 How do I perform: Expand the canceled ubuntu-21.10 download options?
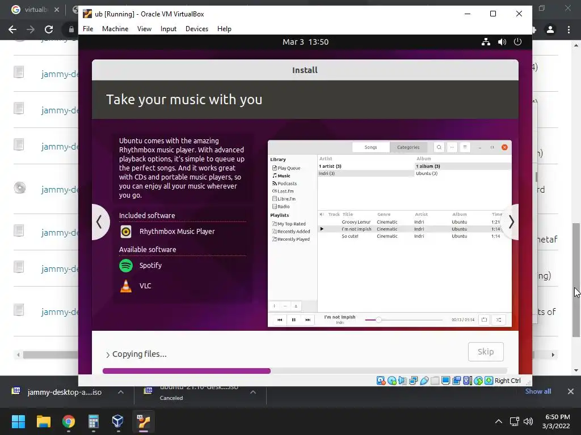[x=253, y=392]
